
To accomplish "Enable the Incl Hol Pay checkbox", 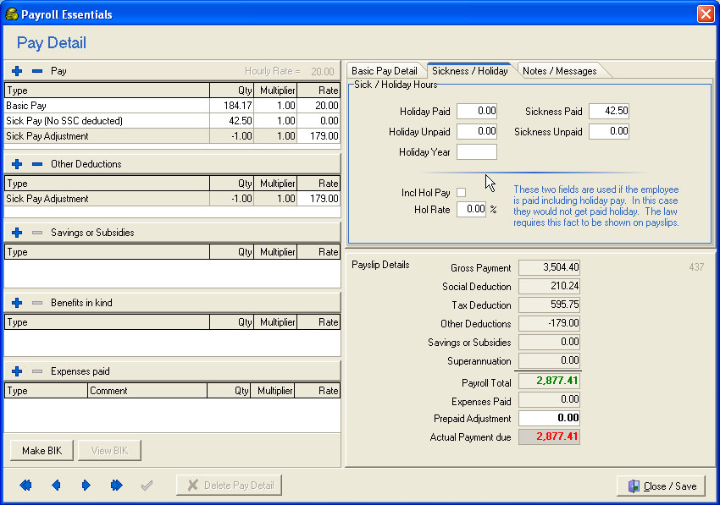I will [462, 193].
